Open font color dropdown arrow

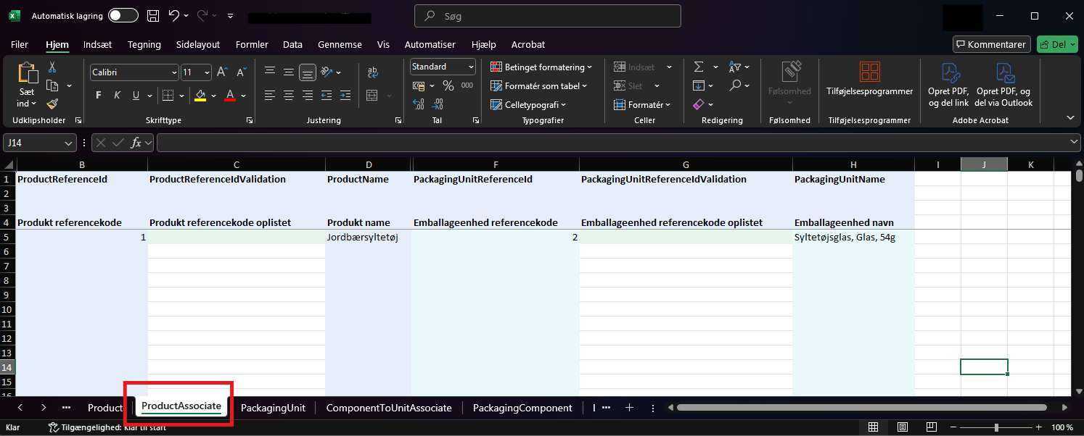coord(244,96)
